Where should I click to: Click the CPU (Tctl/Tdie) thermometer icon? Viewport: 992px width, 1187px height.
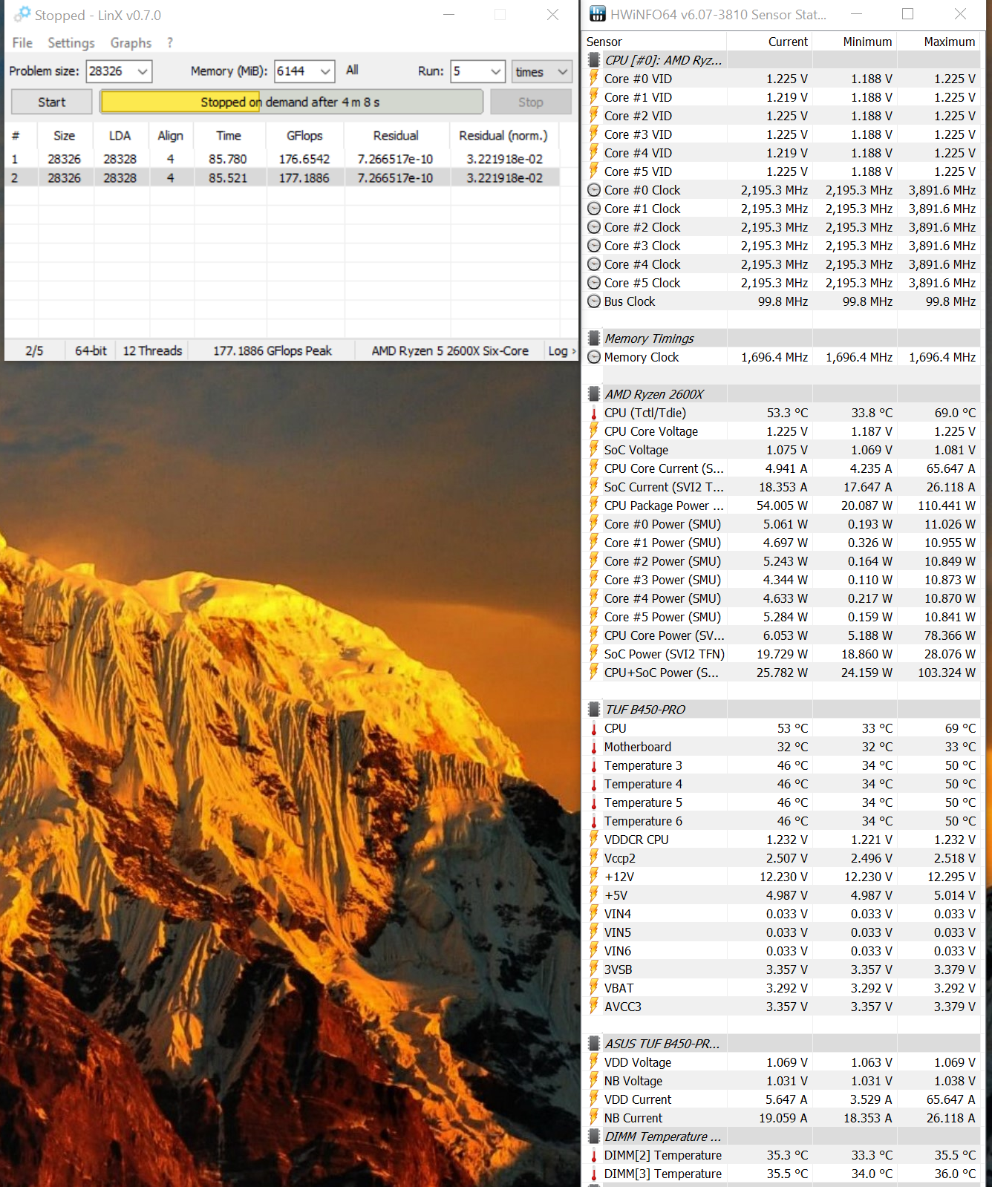(x=594, y=413)
